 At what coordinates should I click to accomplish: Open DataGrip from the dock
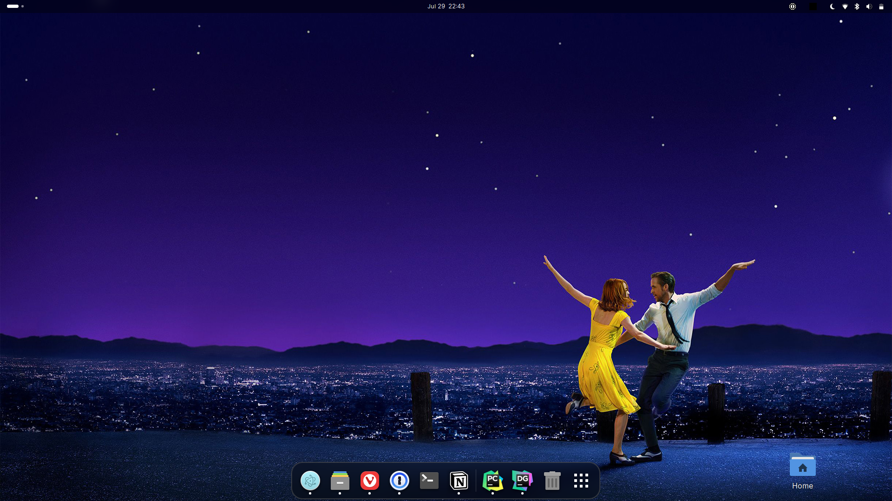[x=522, y=481]
